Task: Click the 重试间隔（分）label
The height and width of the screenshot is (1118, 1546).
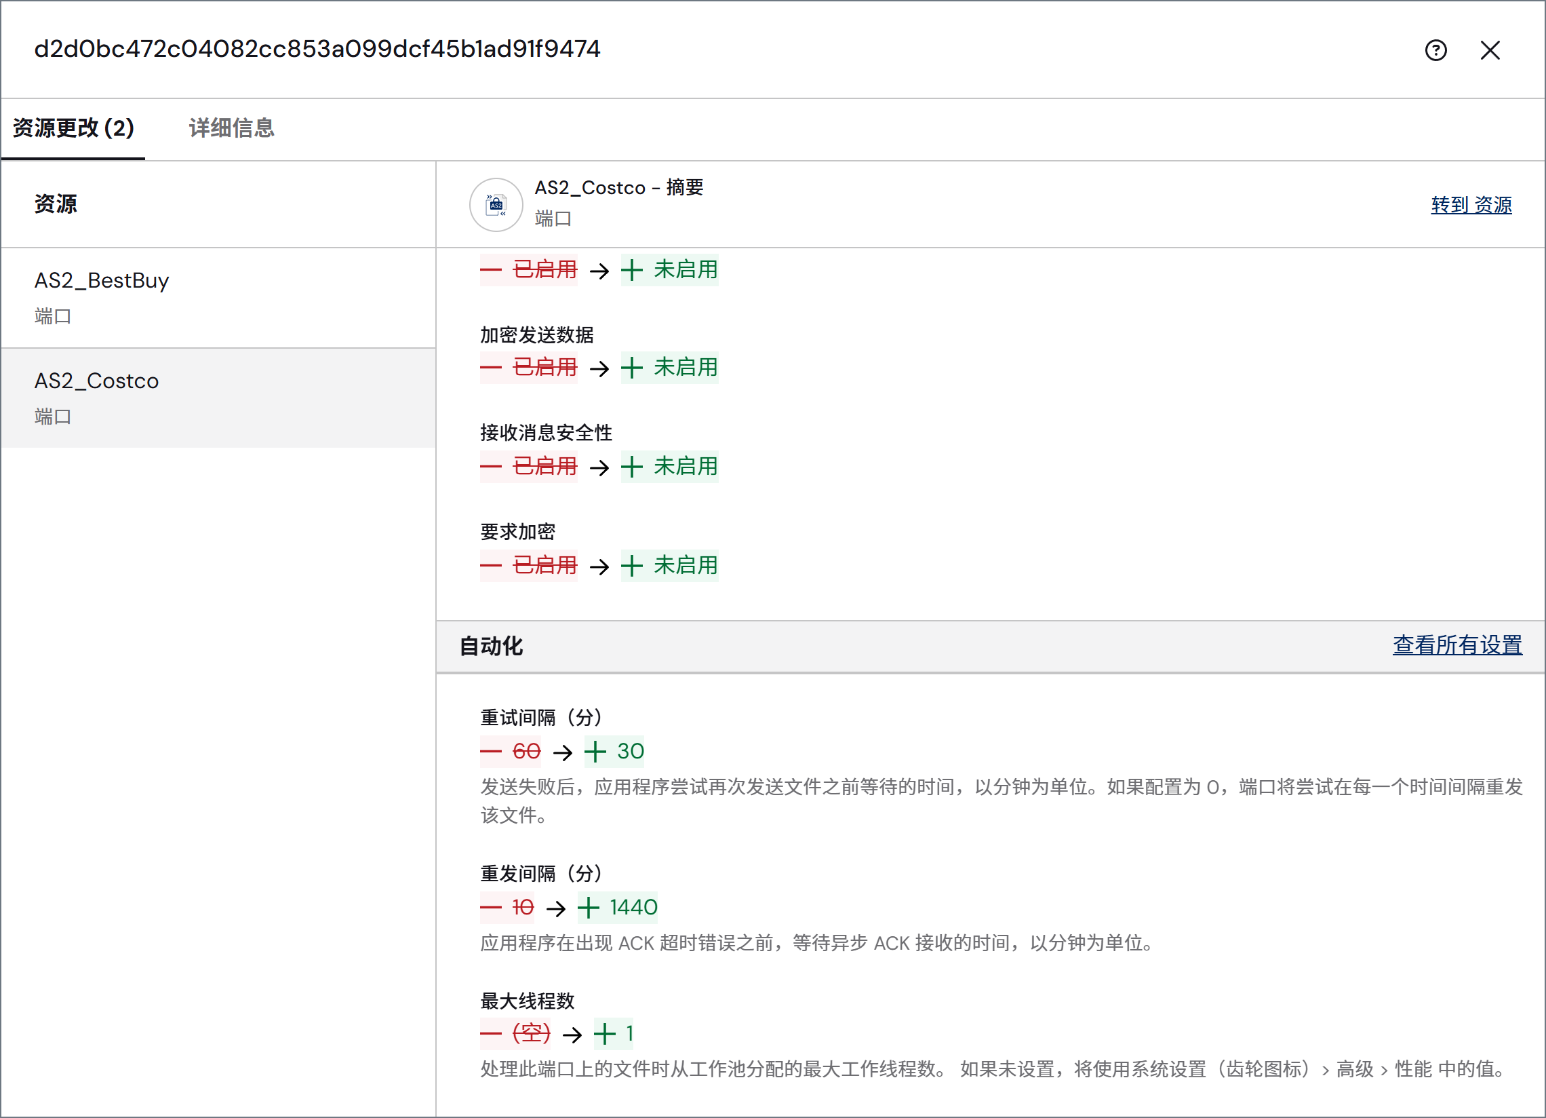Action: 541,718
